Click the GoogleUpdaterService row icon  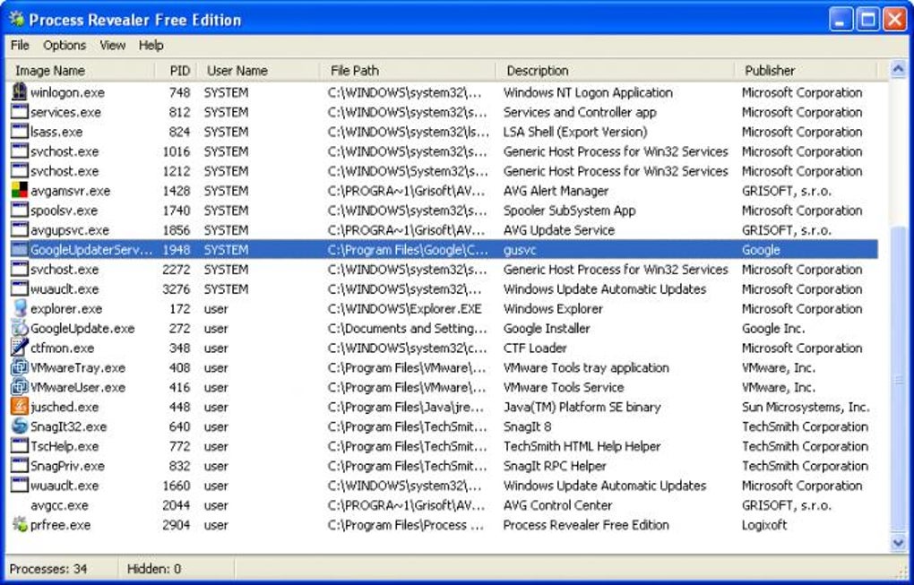[19, 249]
